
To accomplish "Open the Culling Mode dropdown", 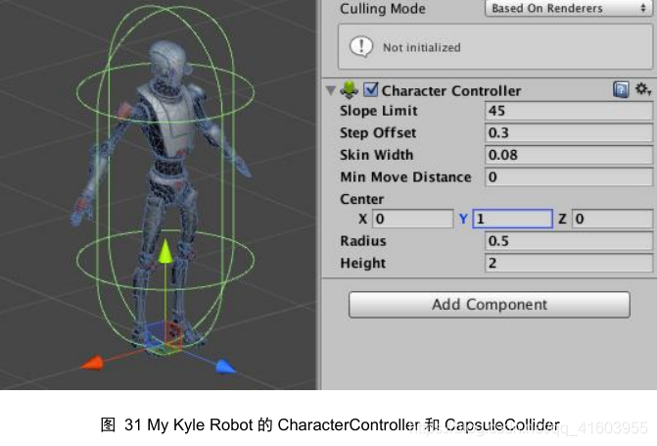I will (x=567, y=9).
